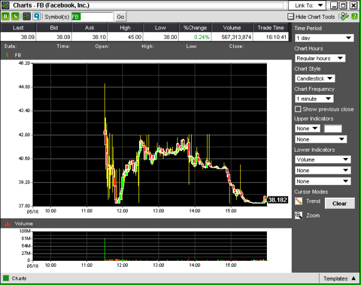This screenshot has width=361, height=285.
Task: Open the Chart Style Candlestick dropdown
Action: 315,78
